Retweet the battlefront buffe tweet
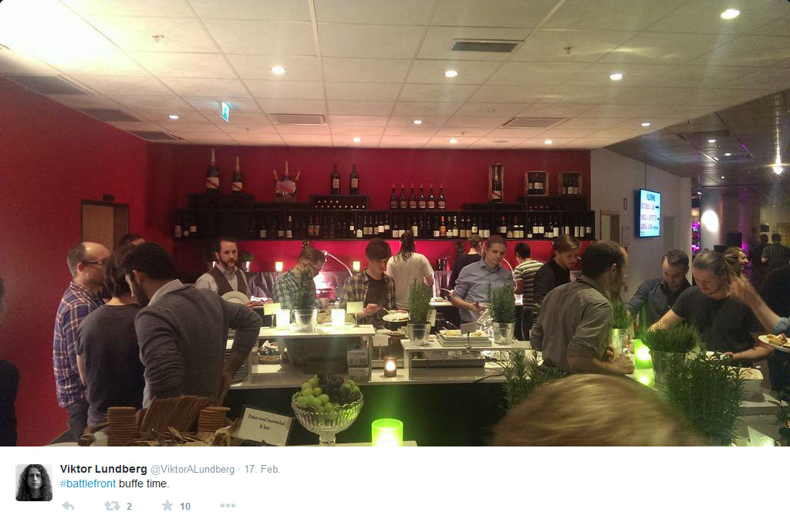Viewport: 790px width, 529px height. pyautogui.click(x=112, y=506)
